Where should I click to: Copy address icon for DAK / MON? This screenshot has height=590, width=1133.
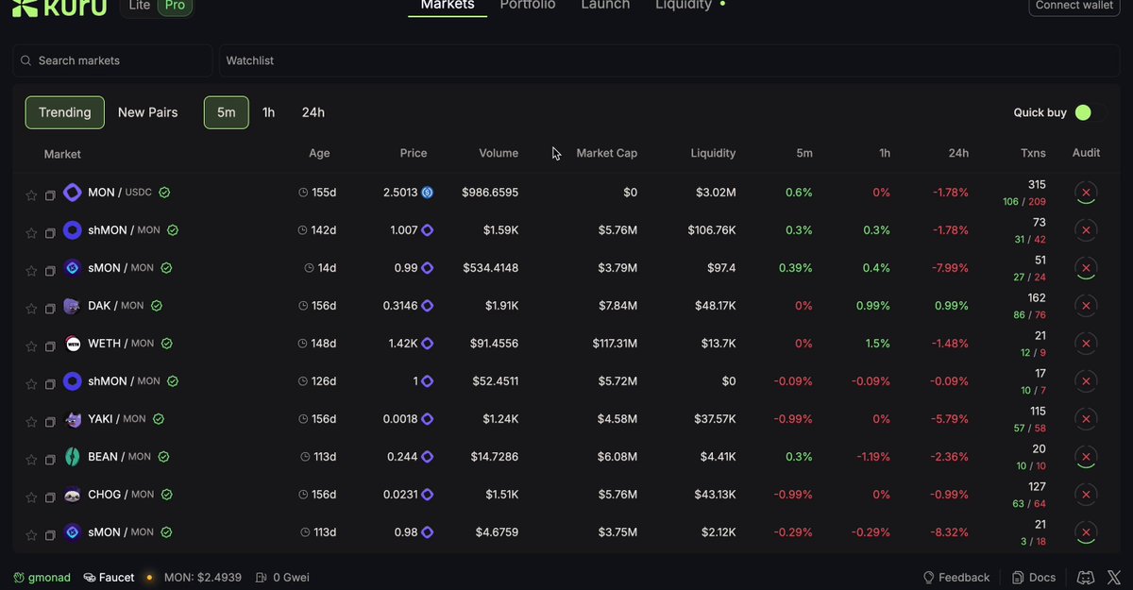[50, 308]
